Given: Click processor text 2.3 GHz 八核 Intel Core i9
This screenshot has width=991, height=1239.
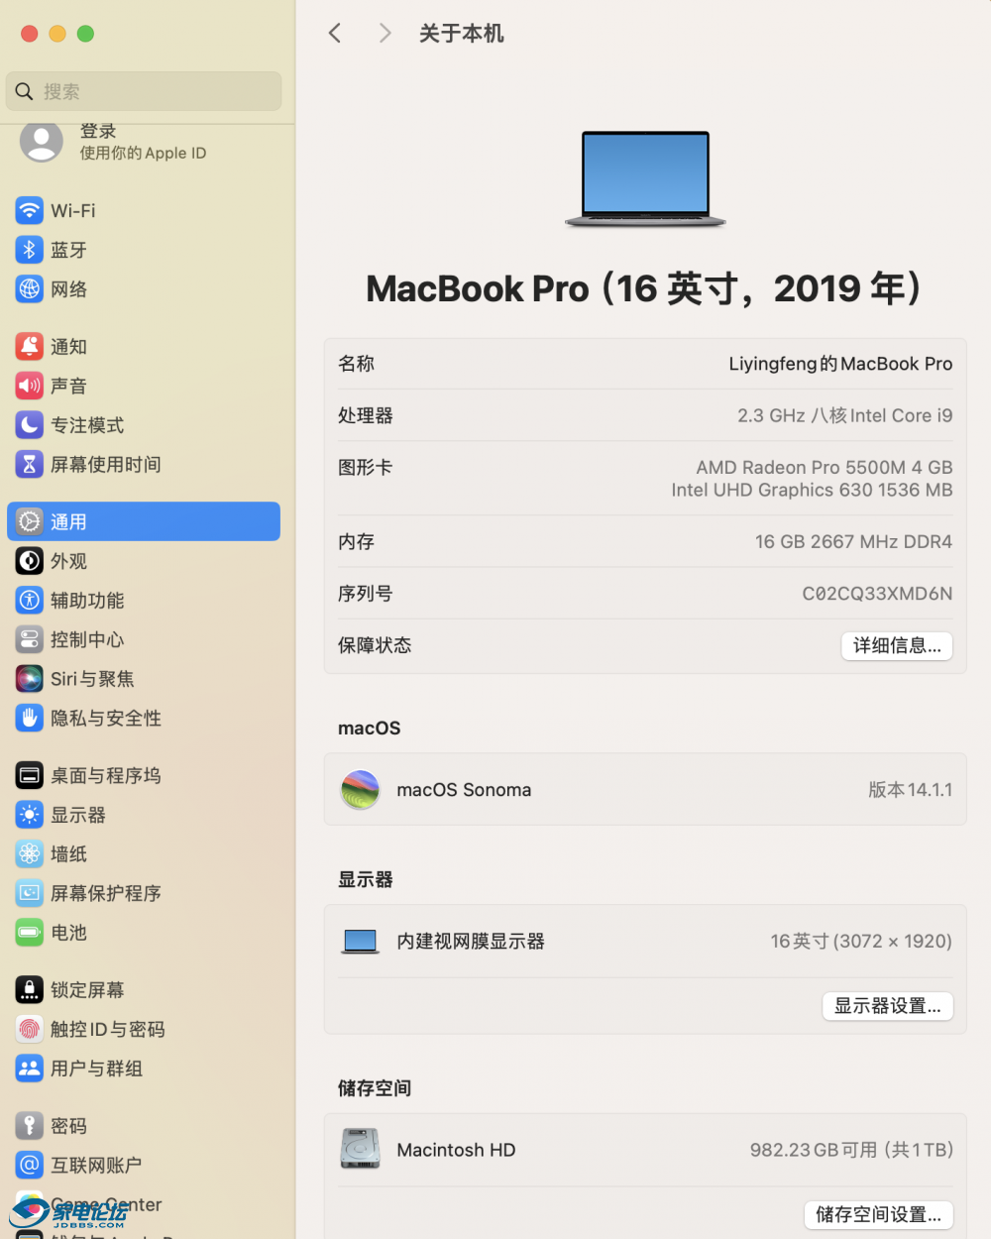Looking at the screenshot, I should pos(844,415).
